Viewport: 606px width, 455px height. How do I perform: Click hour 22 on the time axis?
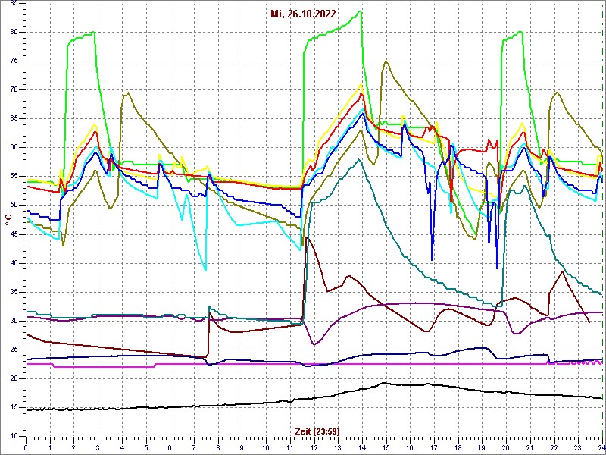click(554, 447)
